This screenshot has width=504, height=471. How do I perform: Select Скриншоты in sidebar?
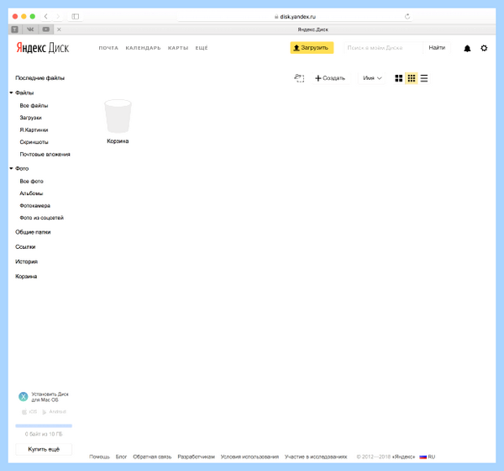pyautogui.click(x=34, y=142)
